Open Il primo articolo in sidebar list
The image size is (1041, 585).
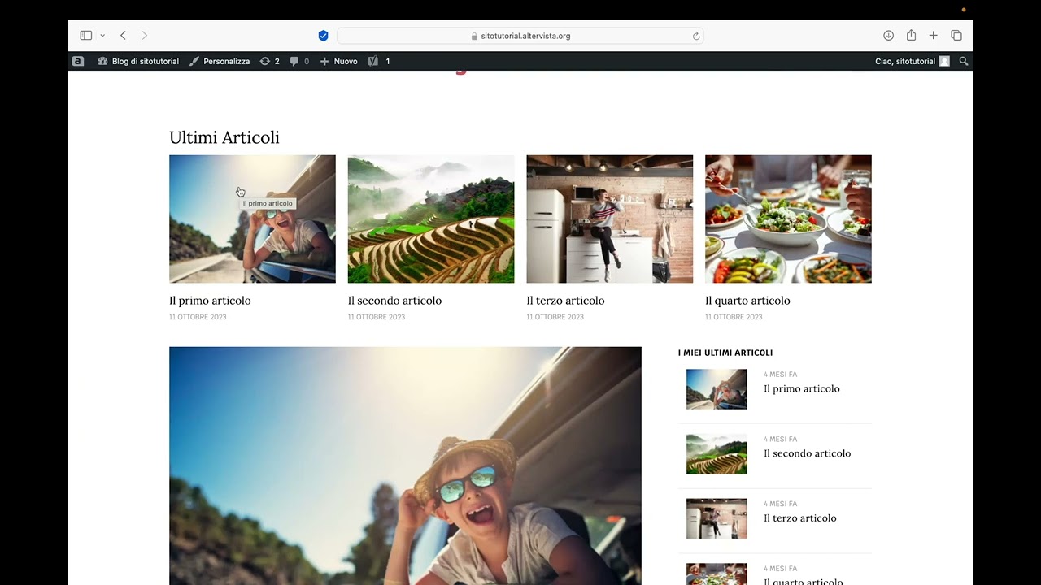tap(802, 388)
